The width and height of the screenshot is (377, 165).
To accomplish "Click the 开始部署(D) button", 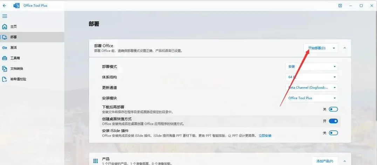I will 317,48.
